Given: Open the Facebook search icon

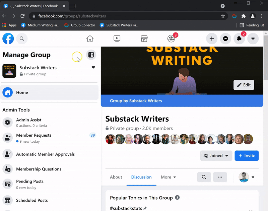Looking at the screenshot, I should 22,39.
